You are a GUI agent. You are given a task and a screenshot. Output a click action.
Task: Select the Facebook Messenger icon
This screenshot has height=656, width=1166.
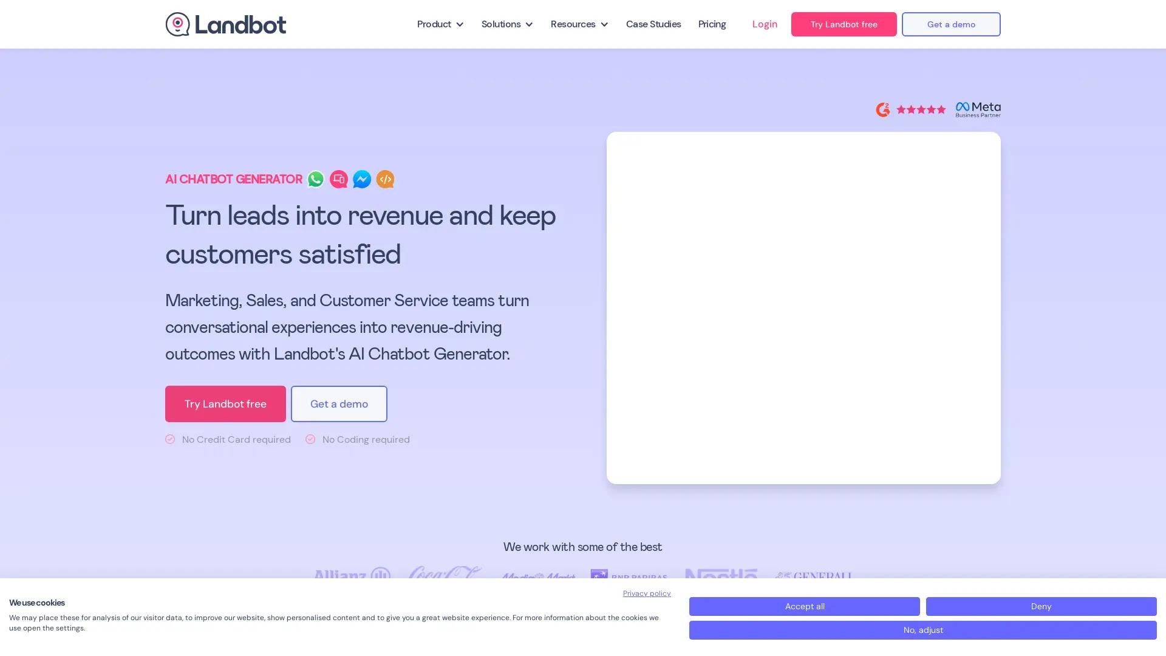coord(362,179)
